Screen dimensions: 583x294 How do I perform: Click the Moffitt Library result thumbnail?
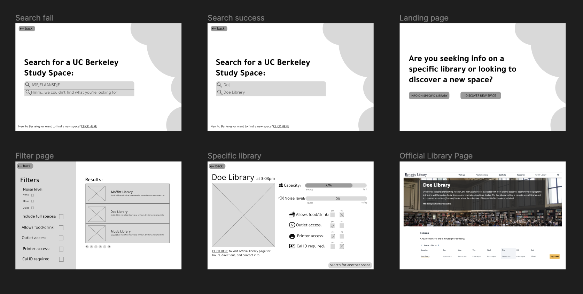(96, 194)
